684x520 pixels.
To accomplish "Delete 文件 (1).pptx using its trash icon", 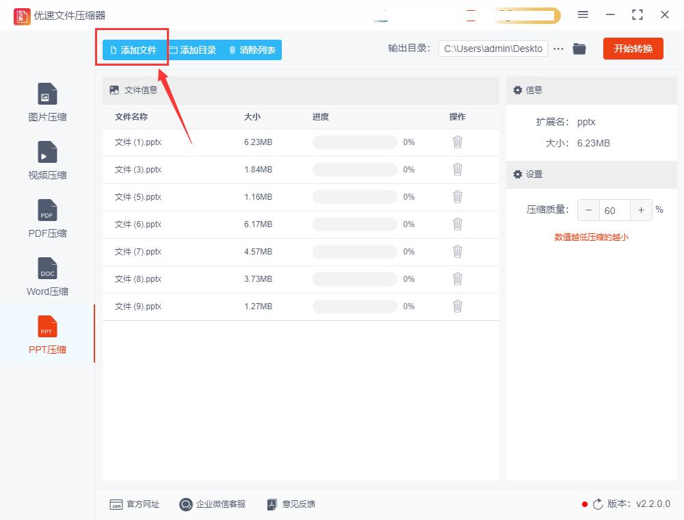I will pyautogui.click(x=457, y=142).
